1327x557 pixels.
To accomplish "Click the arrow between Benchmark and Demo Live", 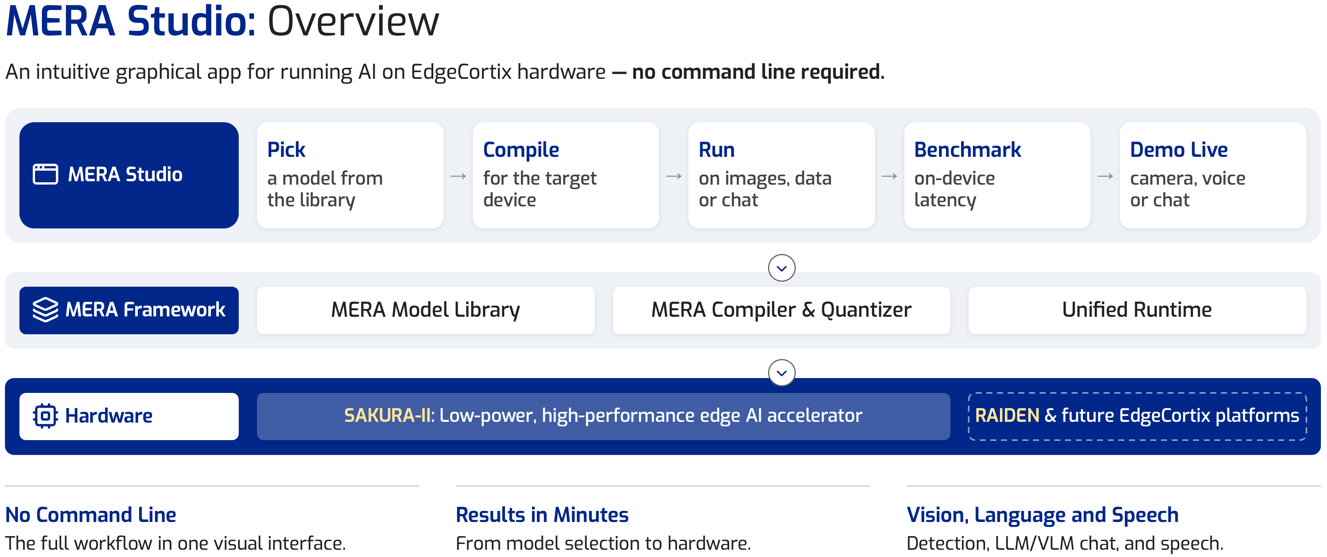I will click(x=1105, y=176).
